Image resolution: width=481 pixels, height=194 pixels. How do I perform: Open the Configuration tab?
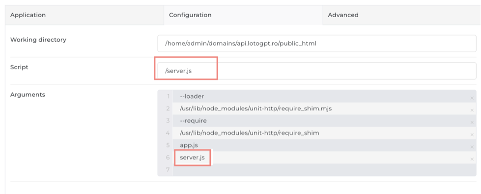pos(243,15)
